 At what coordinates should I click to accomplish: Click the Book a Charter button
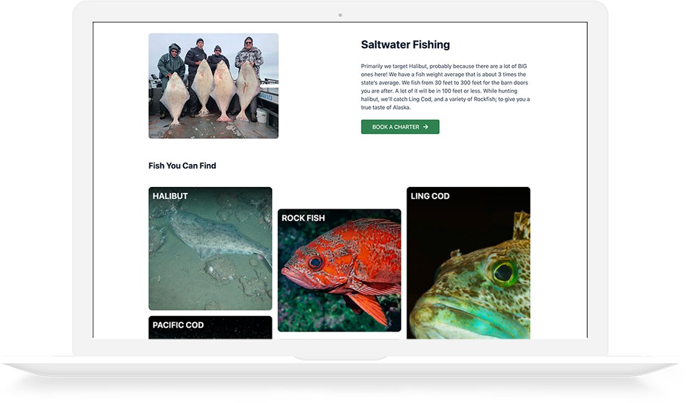click(400, 127)
